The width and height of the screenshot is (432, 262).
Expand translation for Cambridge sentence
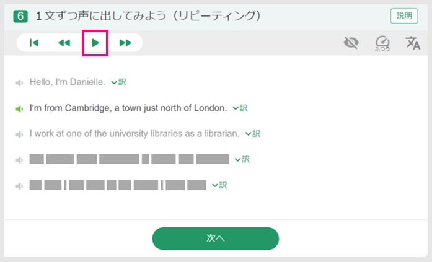tap(240, 108)
